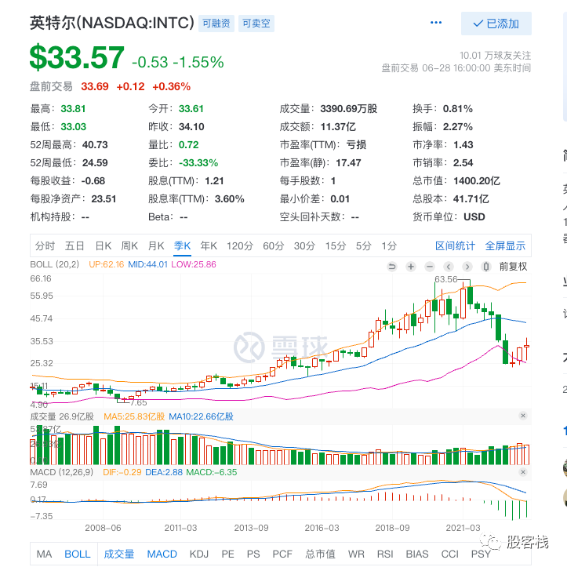Toggle the BOLL indicator

pos(78,554)
